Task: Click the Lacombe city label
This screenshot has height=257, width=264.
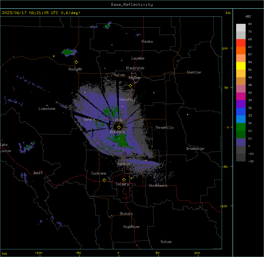Action: pyautogui.click(x=138, y=58)
